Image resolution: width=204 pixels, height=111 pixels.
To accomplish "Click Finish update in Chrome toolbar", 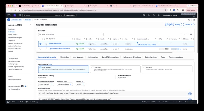I will [x=191, y=10].
